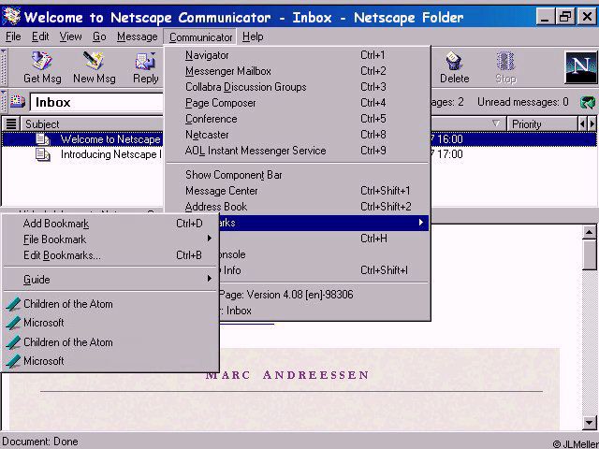Click the Stop traffic light icon

505,62
